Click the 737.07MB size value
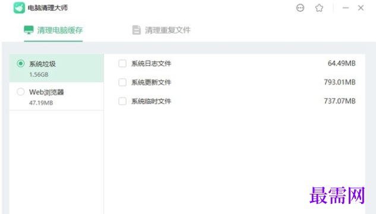Viewport: 376px width, 214px height. 340,101
